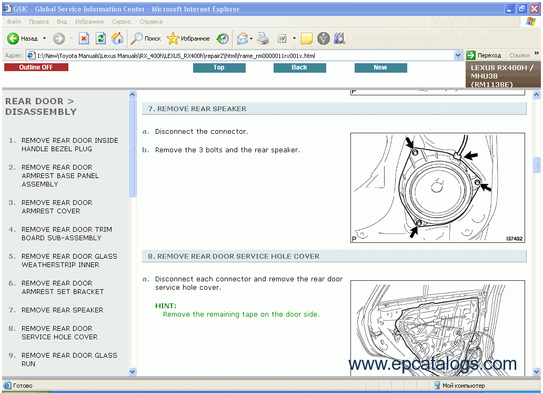Open the Файл menu

[14, 22]
